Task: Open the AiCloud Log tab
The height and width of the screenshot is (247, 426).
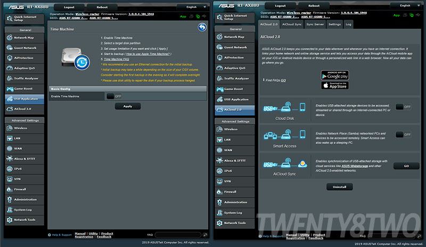Action: click(348, 24)
